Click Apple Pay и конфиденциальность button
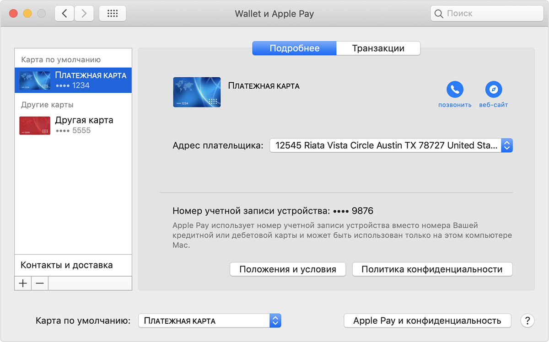 point(427,321)
